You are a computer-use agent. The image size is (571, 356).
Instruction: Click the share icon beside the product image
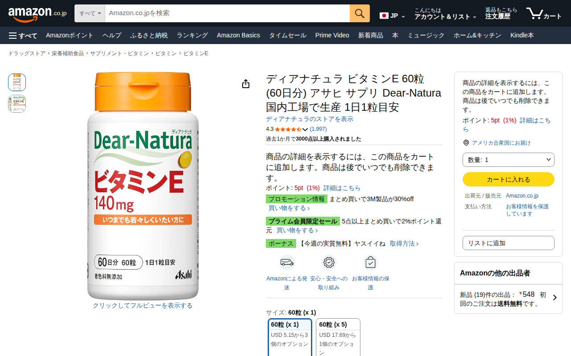click(x=246, y=84)
